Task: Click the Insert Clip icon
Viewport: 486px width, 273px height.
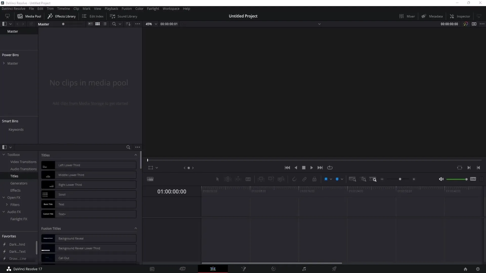Action: (261, 179)
